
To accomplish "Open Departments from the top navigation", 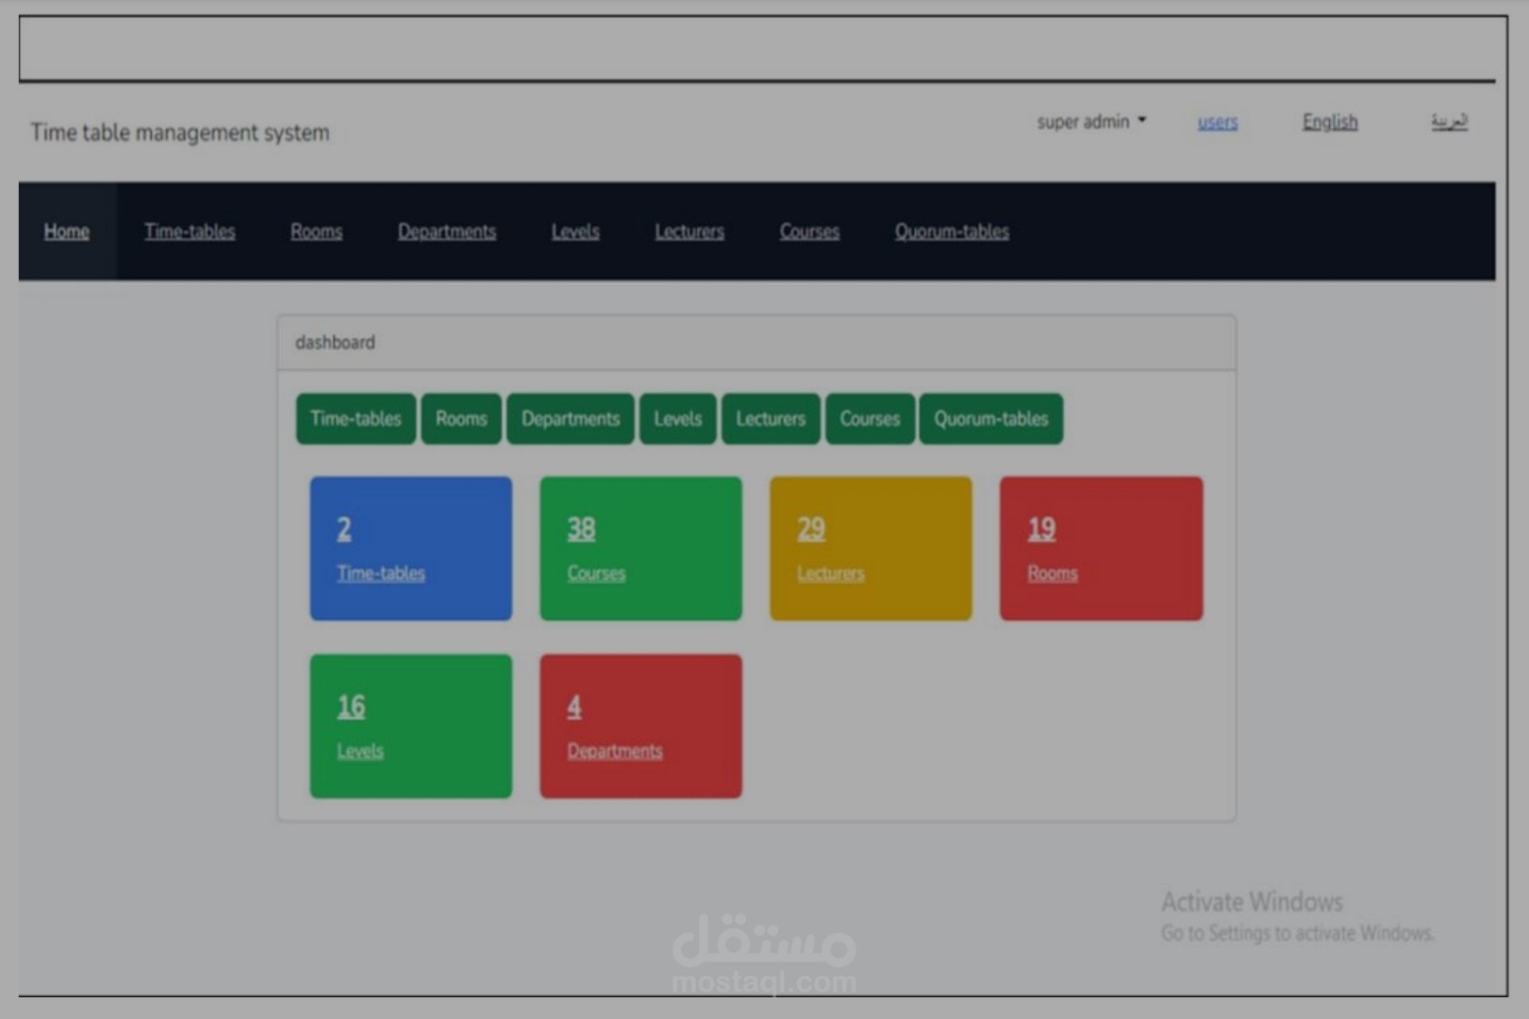I will 446,231.
